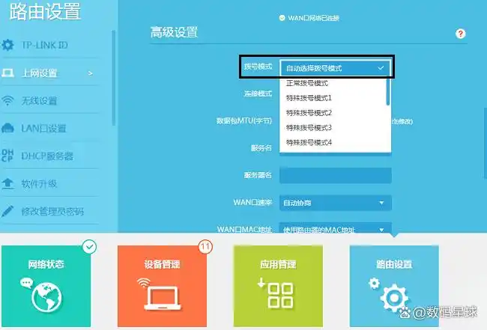Click the dropdown list scrollbar

pyautogui.click(x=388, y=91)
